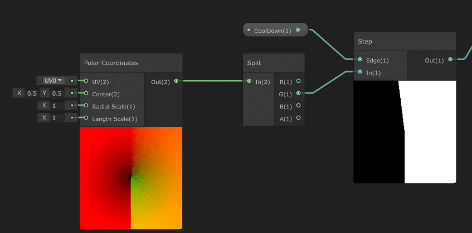Click the Step node Edge(1) input port
This screenshot has width=472, height=233.
click(360, 60)
